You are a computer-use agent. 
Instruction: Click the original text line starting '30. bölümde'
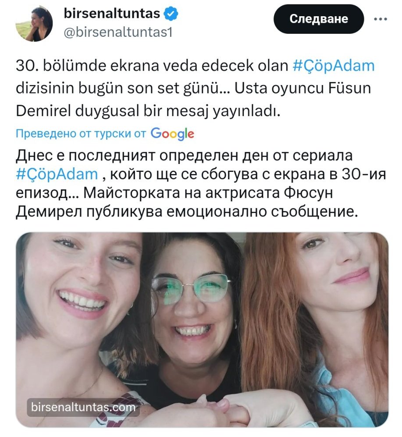195,66
